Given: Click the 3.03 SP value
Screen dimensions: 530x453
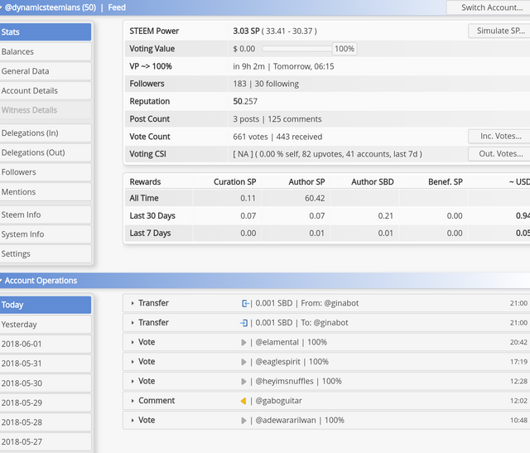Looking at the screenshot, I should 246,31.
